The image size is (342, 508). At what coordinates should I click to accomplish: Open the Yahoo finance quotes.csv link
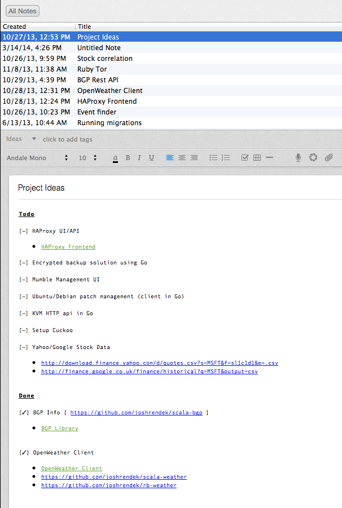point(160,363)
